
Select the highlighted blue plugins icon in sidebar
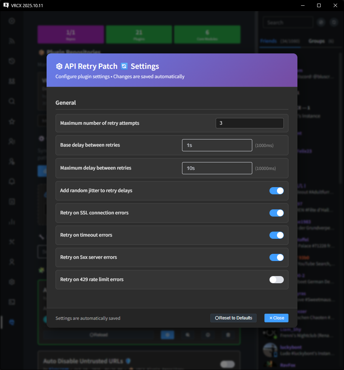[x=12, y=322]
